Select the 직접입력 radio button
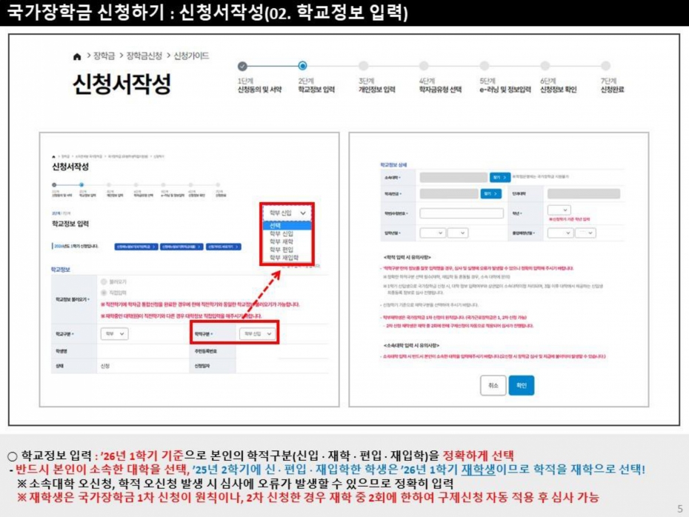 coord(103,293)
